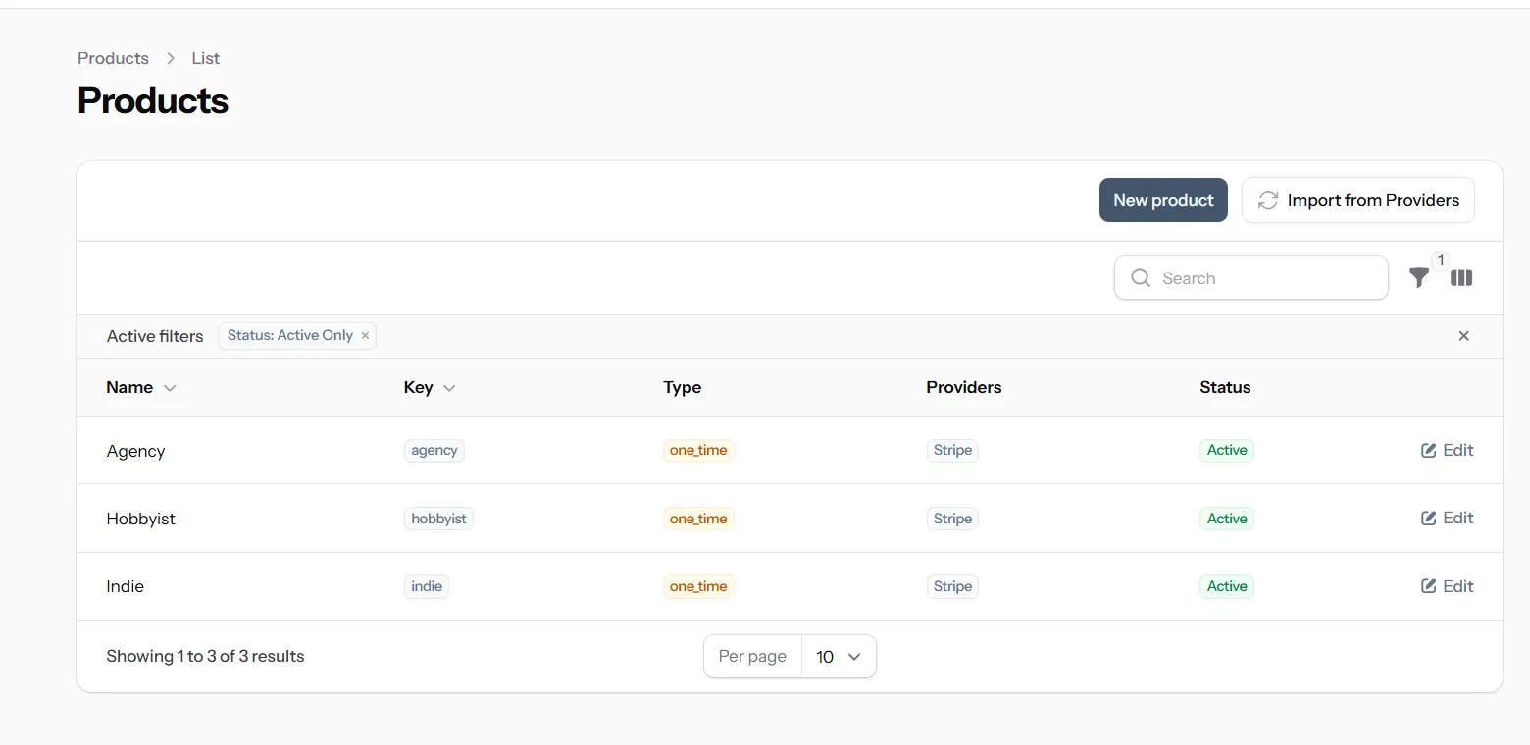Viewport: 1530px width, 745px height.
Task: Toggle the Stripe provider badge on Hobbyist
Action: point(951,518)
